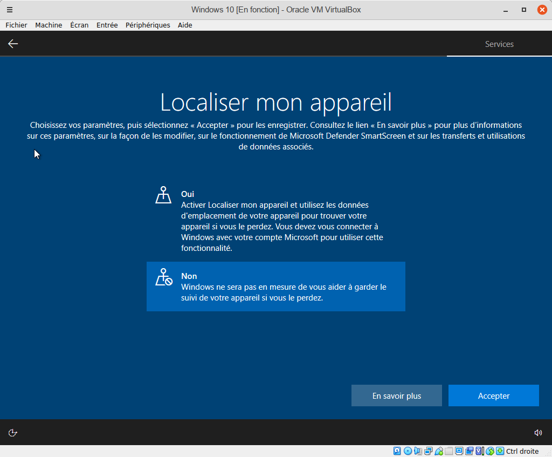This screenshot has width=552, height=457.
Task: Open the Écran menu
Action: point(79,25)
